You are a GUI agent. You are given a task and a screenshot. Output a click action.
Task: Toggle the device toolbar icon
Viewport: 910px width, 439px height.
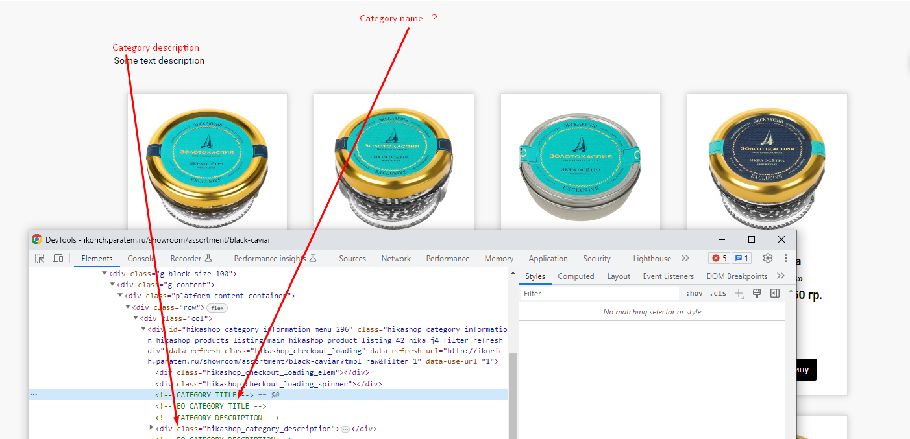tap(58, 258)
